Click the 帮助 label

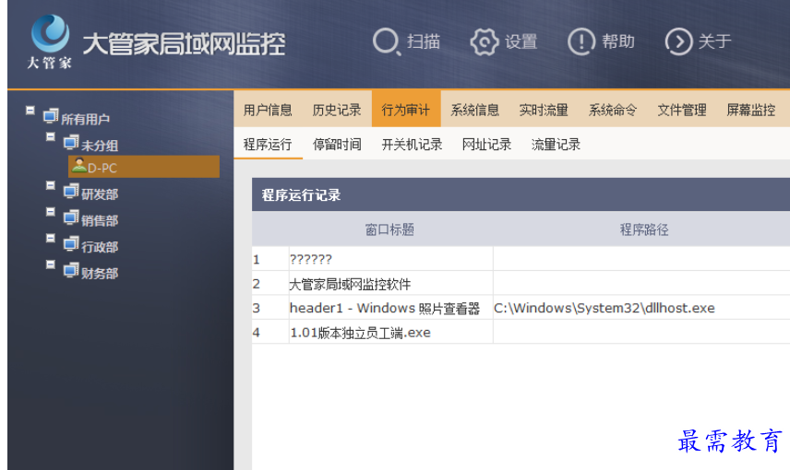tap(618, 41)
